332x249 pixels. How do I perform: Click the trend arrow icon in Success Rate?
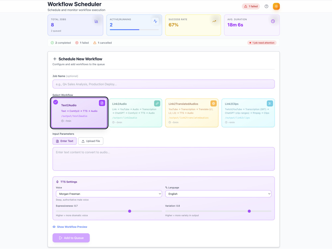tap(214, 21)
